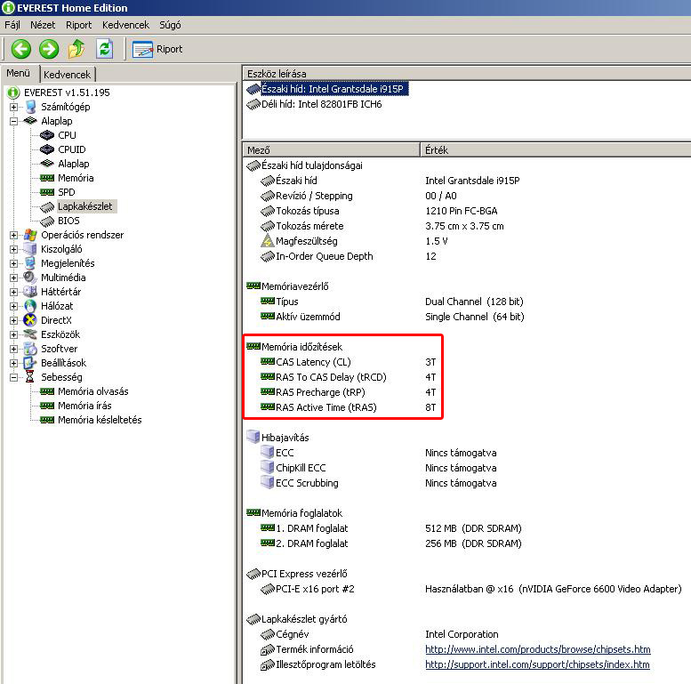This screenshot has height=684, width=691.
Task: Click the Számítógép computer icon
Action: (x=30, y=107)
